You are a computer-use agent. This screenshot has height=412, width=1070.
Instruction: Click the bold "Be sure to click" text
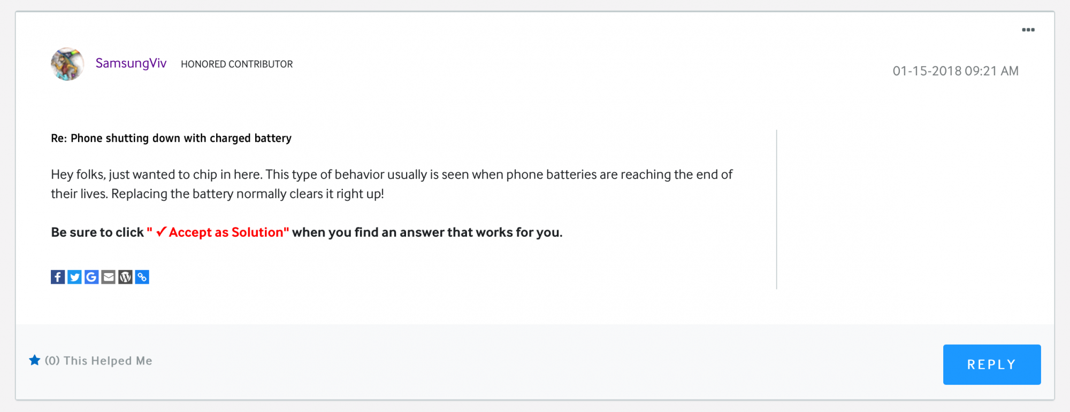coord(97,232)
